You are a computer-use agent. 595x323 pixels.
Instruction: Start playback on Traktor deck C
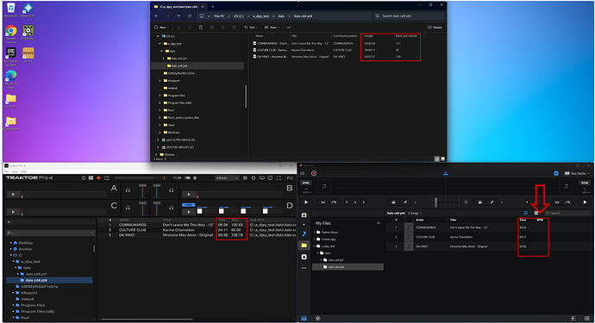(13, 212)
